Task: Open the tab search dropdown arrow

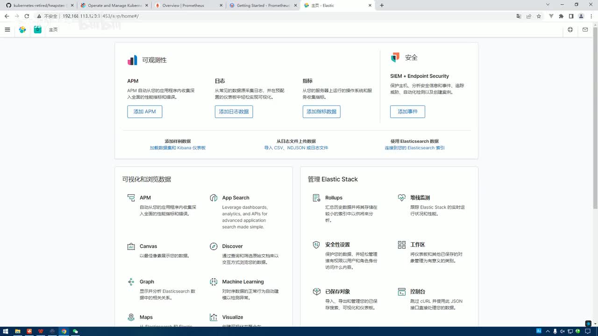Action: (548, 5)
